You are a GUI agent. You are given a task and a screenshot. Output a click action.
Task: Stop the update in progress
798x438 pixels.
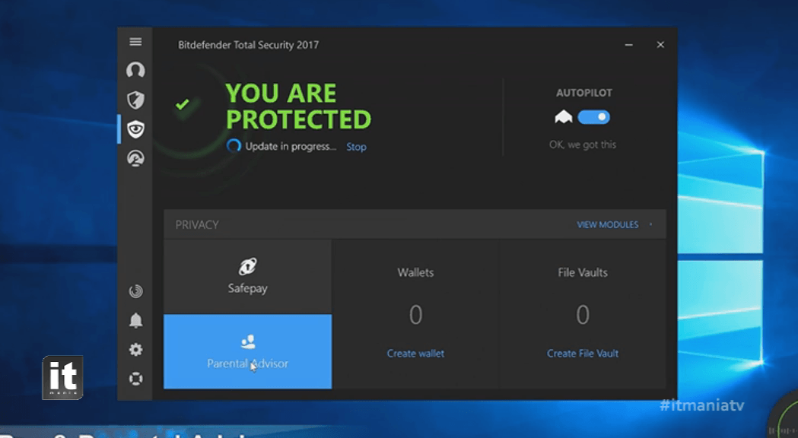(356, 147)
